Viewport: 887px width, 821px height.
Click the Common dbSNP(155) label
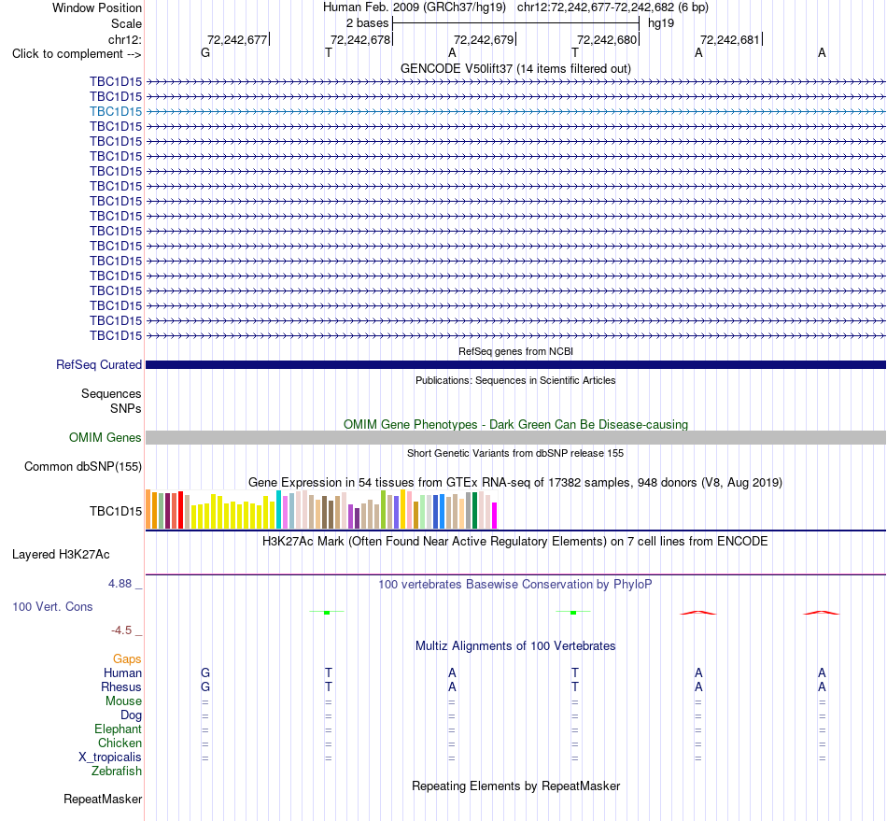[82, 467]
